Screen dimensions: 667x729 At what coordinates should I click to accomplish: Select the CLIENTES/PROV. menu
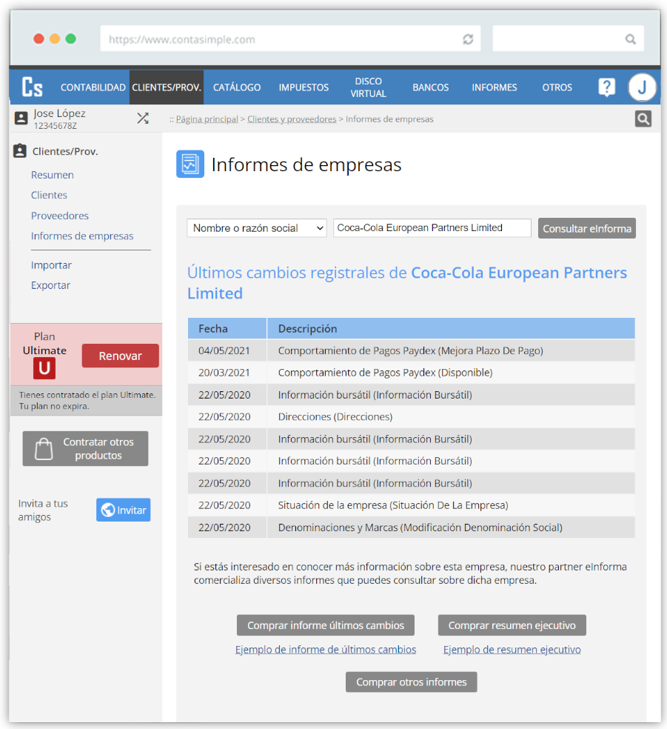(x=167, y=87)
